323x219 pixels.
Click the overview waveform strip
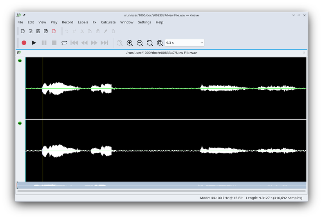coord(161,185)
